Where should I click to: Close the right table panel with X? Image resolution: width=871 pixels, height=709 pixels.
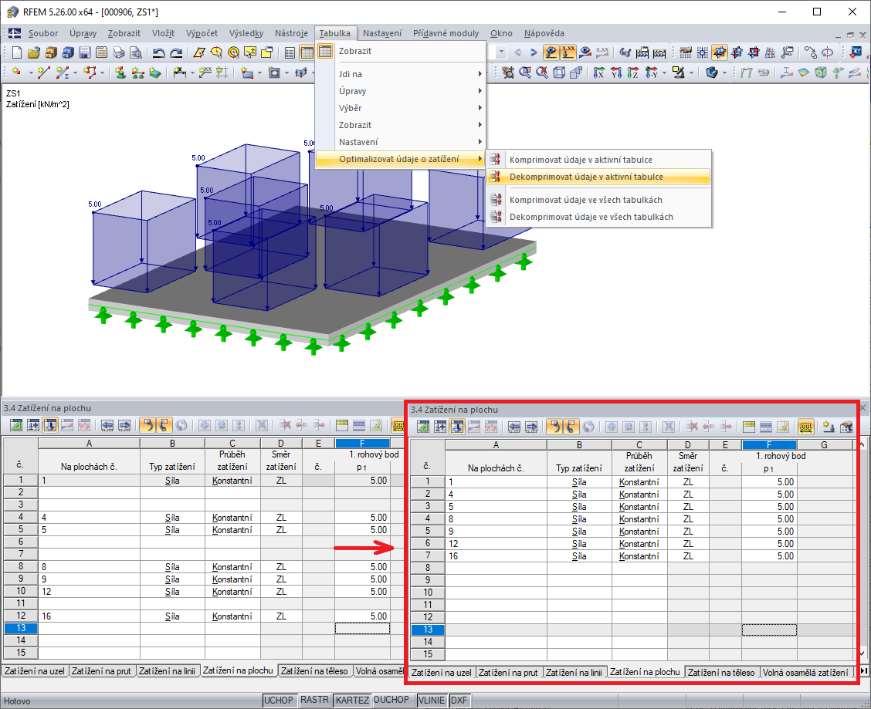(863, 409)
